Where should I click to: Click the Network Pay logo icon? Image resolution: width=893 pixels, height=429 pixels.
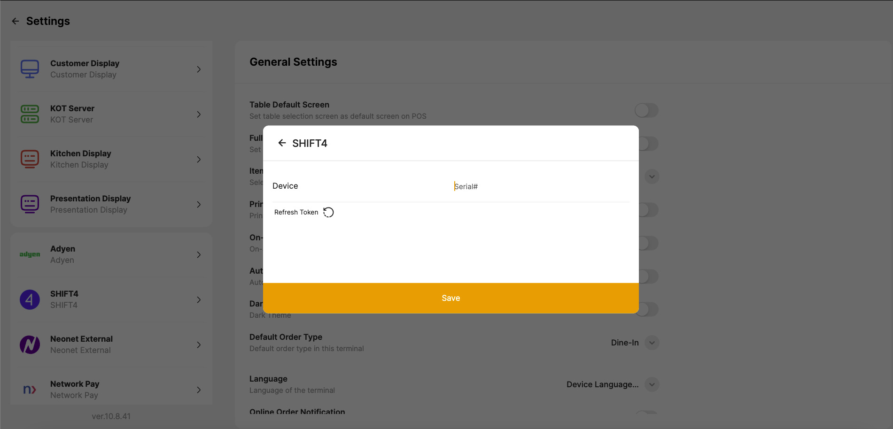[x=30, y=390]
